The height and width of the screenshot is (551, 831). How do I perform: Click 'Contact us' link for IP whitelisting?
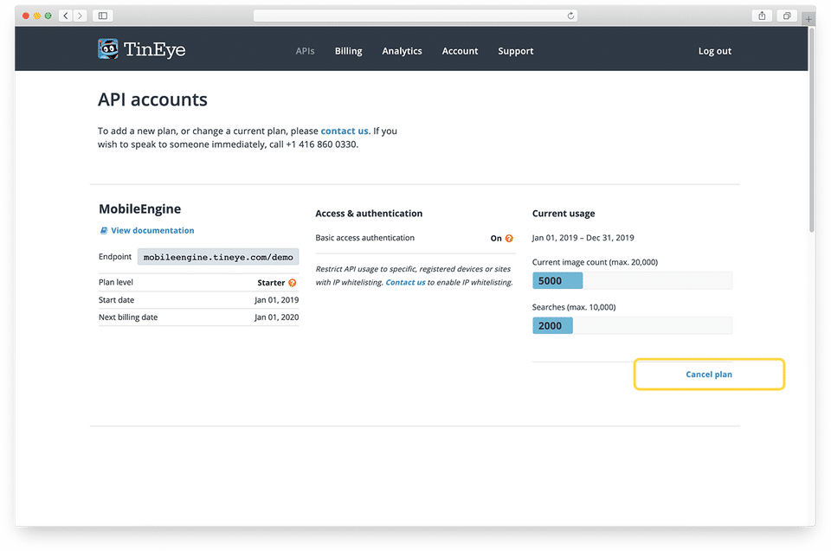[405, 282]
